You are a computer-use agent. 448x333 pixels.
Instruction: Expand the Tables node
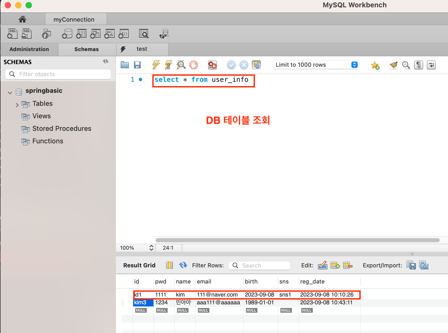pos(17,105)
